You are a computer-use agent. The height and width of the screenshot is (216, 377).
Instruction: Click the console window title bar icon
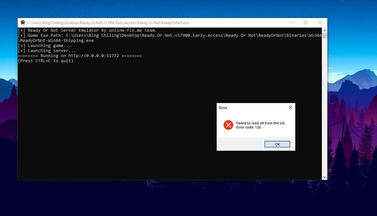point(23,22)
